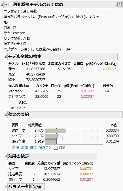Click the 建造年度 log-worth bar
The height and width of the screenshot is (191, 123).
(55, 131)
